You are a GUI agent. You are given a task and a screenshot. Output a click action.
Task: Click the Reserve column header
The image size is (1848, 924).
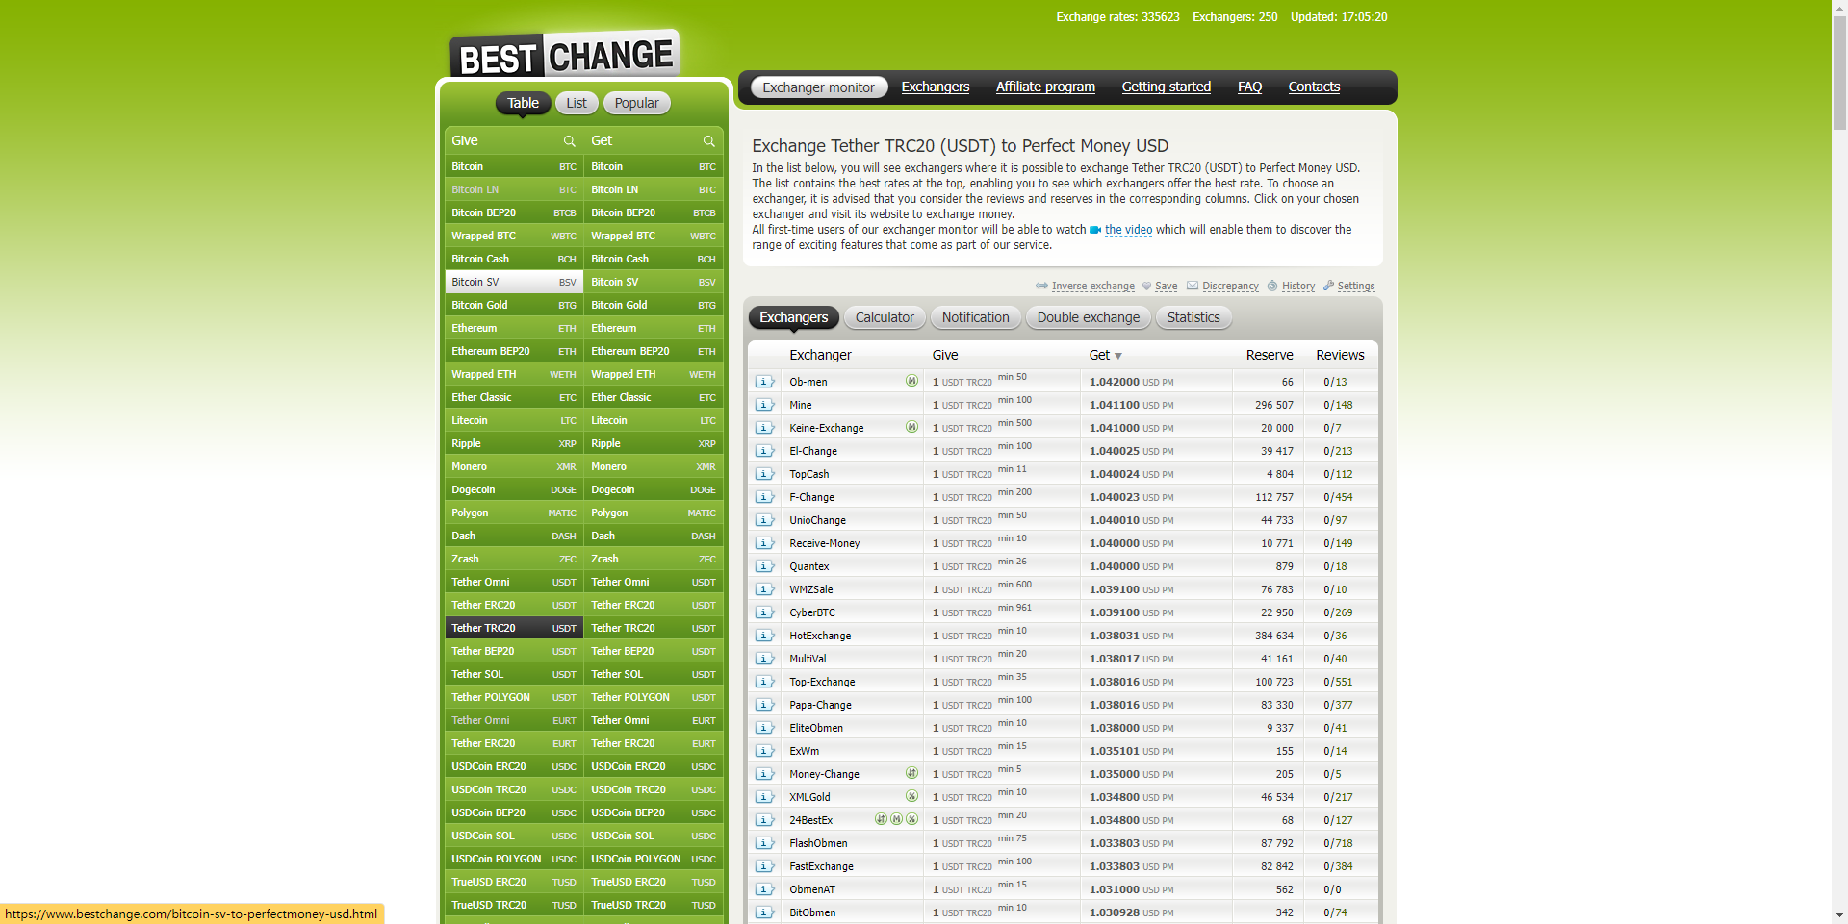click(1270, 355)
